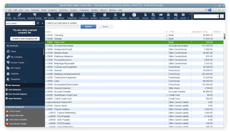Open the Bill toolbar icon
This screenshot has height=133, width=230.
point(168,16)
